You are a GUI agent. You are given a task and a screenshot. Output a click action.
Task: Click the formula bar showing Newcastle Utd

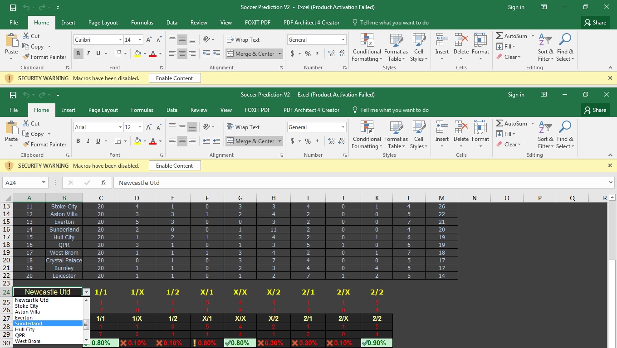[x=360, y=183]
